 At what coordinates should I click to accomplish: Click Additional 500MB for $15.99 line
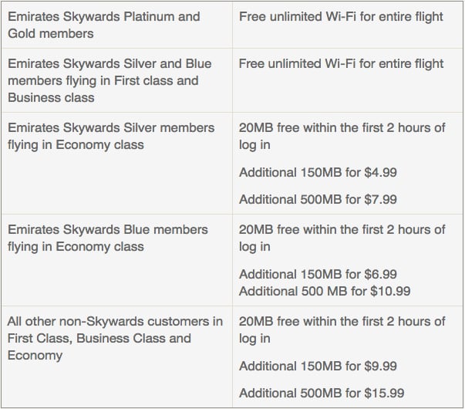pyautogui.click(x=322, y=394)
